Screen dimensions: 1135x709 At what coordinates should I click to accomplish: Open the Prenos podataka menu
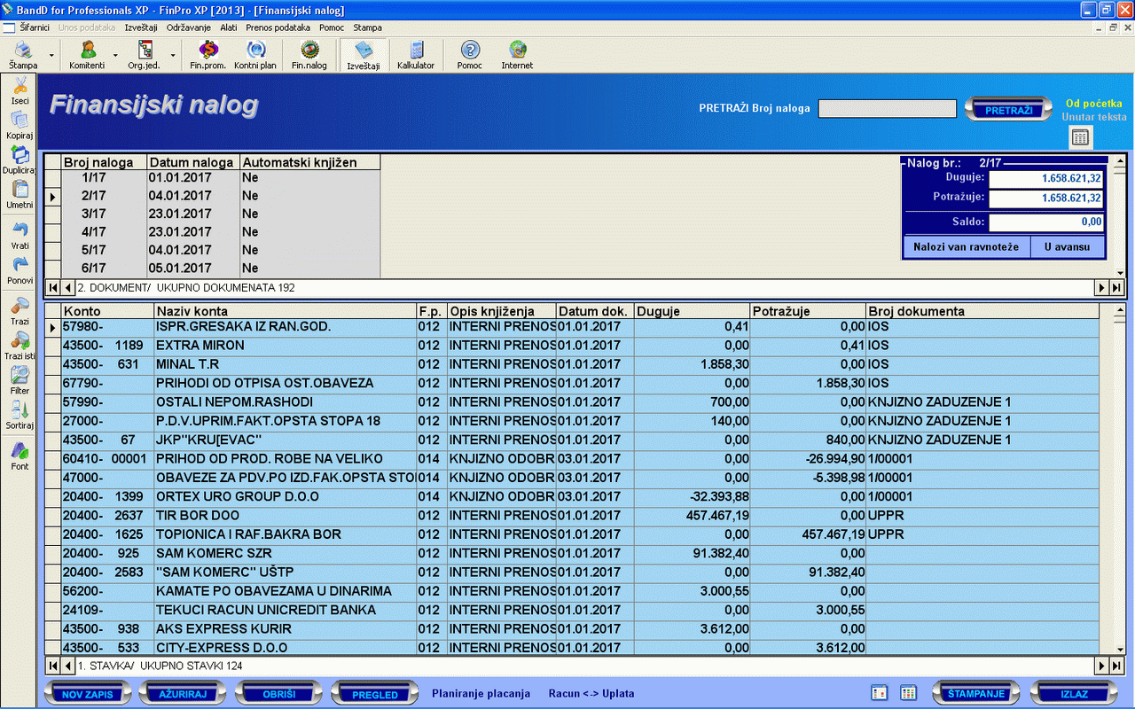coord(278,27)
